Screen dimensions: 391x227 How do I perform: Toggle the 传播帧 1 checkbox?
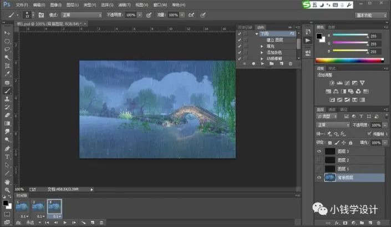tap(369, 134)
